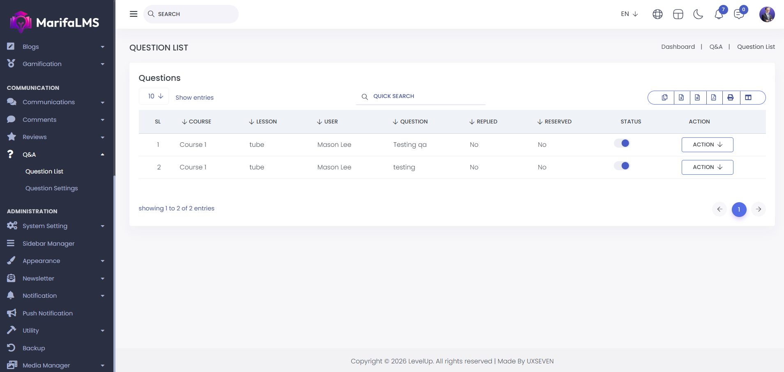
Task: Open the notifications bell icon
Action: click(x=719, y=14)
